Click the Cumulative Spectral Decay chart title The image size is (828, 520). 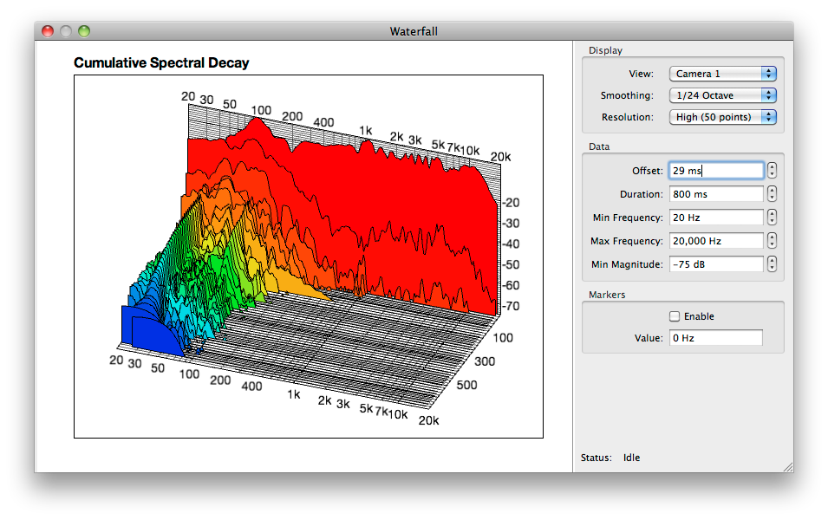tap(161, 62)
